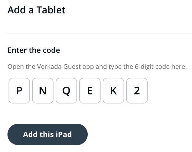The height and width of the screenshot is (152, 192).
Task: Select the fifth code character field
Action: (113, 91)
